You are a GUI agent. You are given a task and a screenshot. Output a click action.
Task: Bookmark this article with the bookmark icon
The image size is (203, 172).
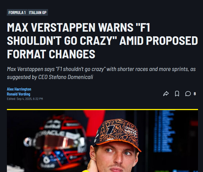pyautogui.click(x=177, y=94)
